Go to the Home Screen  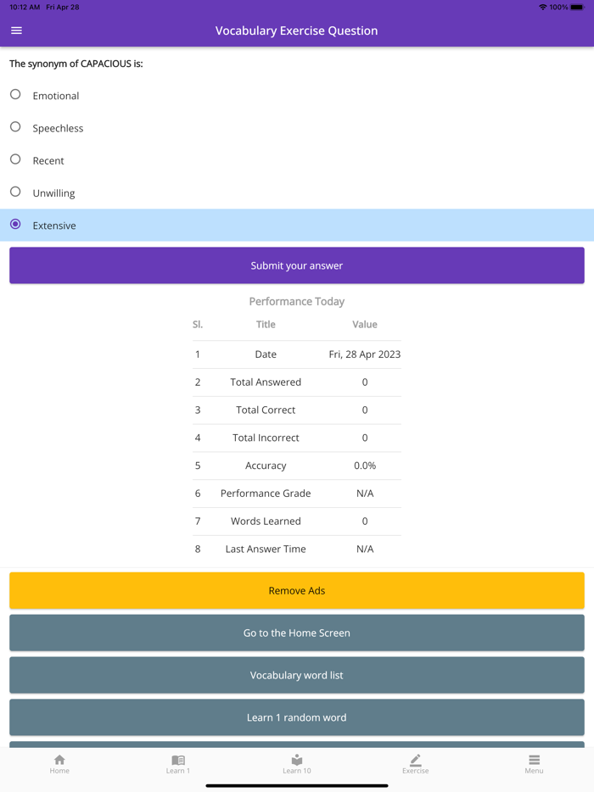[x=296, y=633]
